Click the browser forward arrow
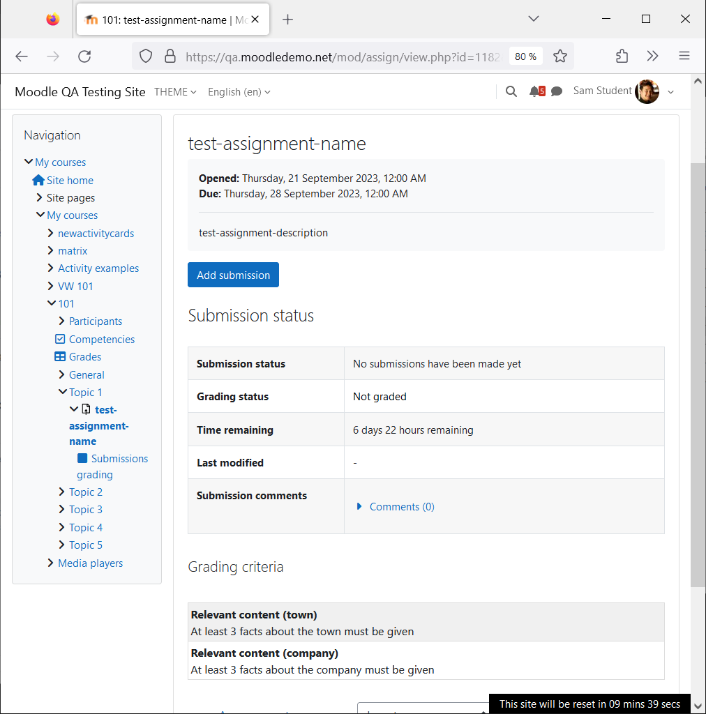Screen dimensions: 706x714 tap(53, 56)
